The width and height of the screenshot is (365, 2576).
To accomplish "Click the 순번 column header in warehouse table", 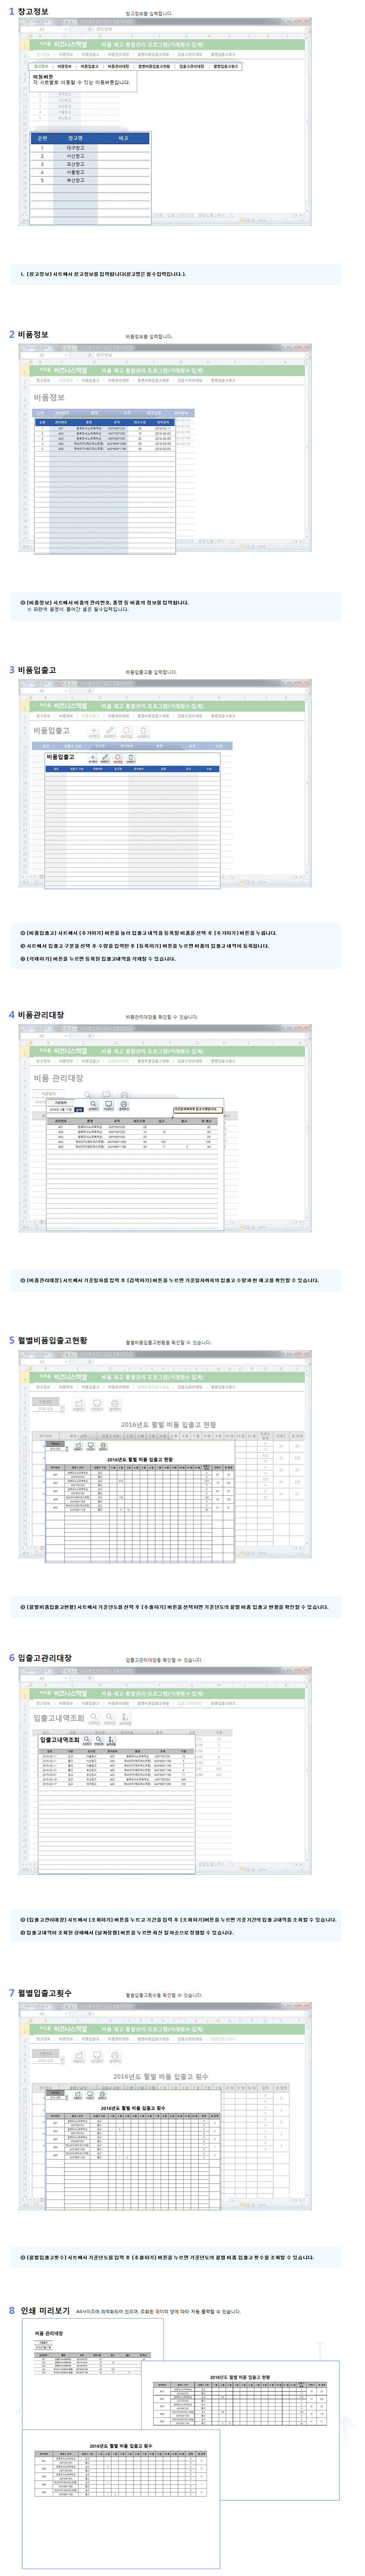I will point(42,138).
